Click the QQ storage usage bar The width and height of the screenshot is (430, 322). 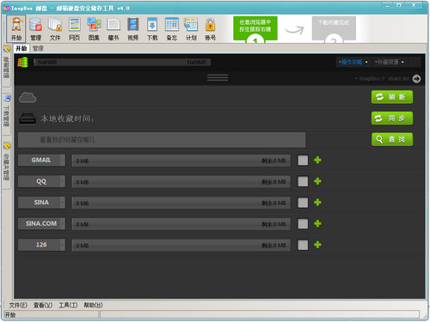(181, 182)
